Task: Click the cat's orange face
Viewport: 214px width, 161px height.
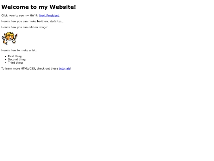Action: tap(10, 37)
